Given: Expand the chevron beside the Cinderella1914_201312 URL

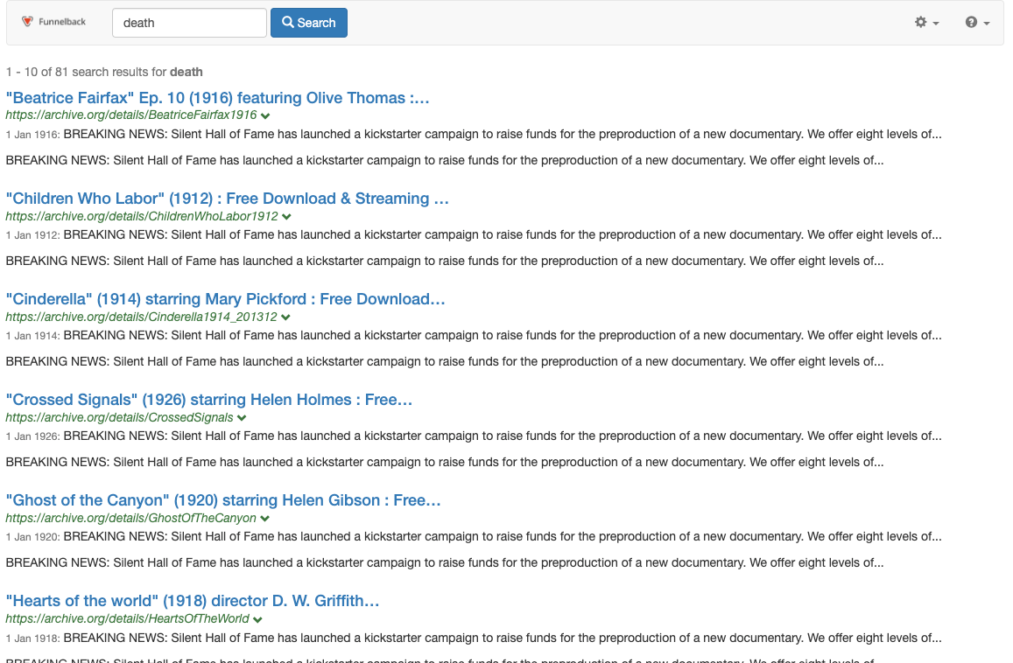Looking at the screenshot, I should pos(285,317).
